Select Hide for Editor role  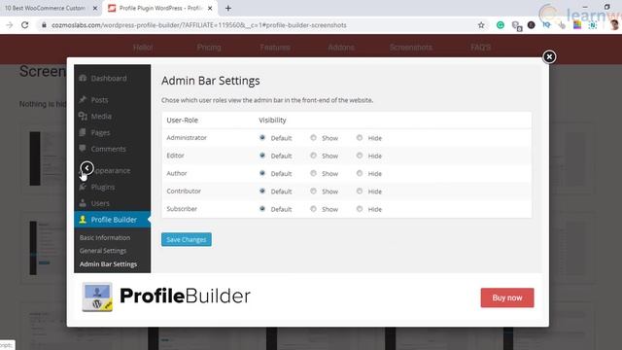360,156
